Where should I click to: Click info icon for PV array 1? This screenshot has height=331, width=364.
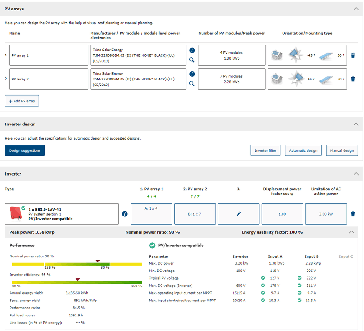(192, 50)
